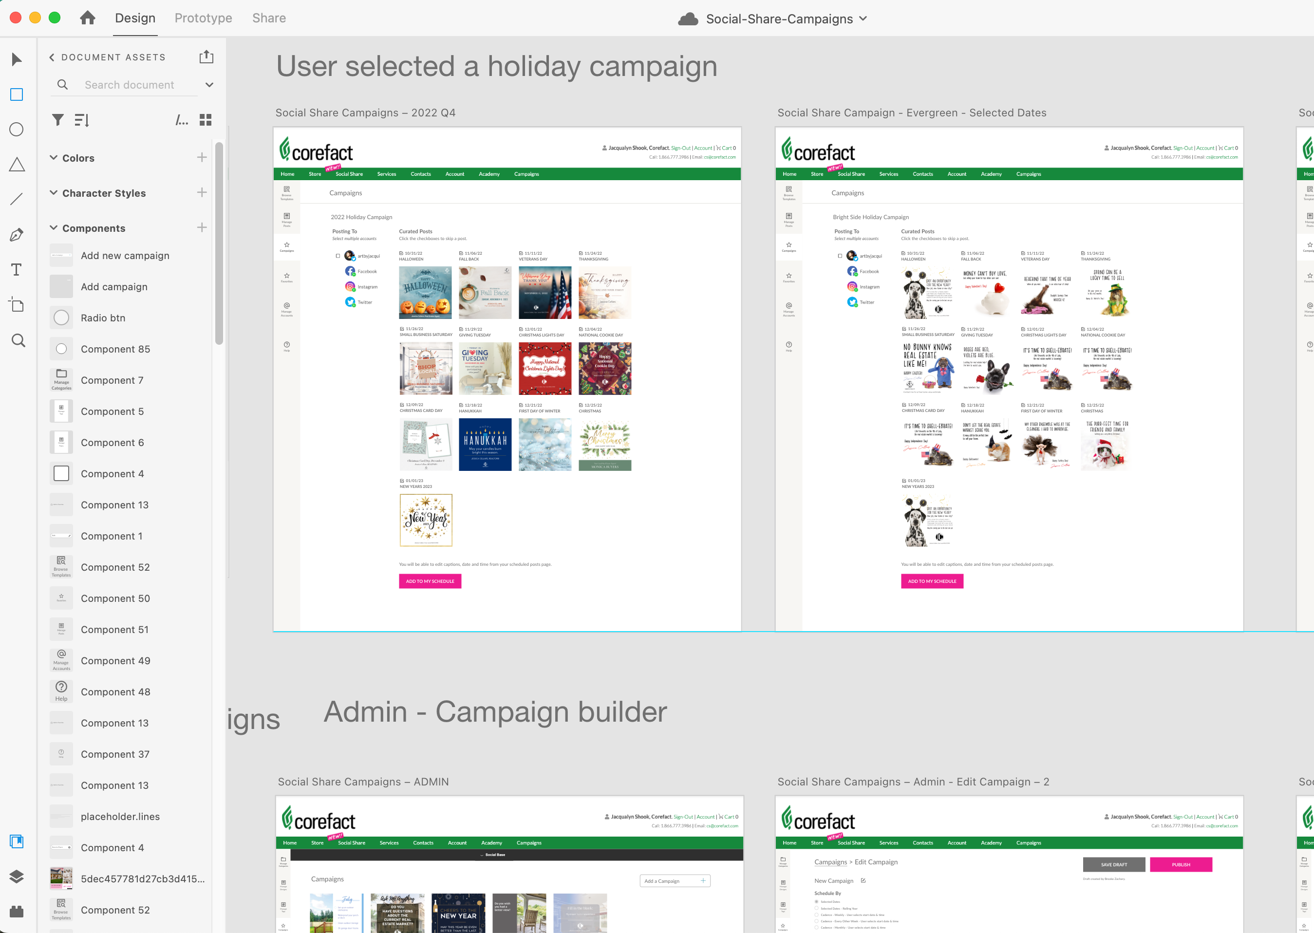Open the Social-Share-Campaigns document dropdown

coord(863,19)
